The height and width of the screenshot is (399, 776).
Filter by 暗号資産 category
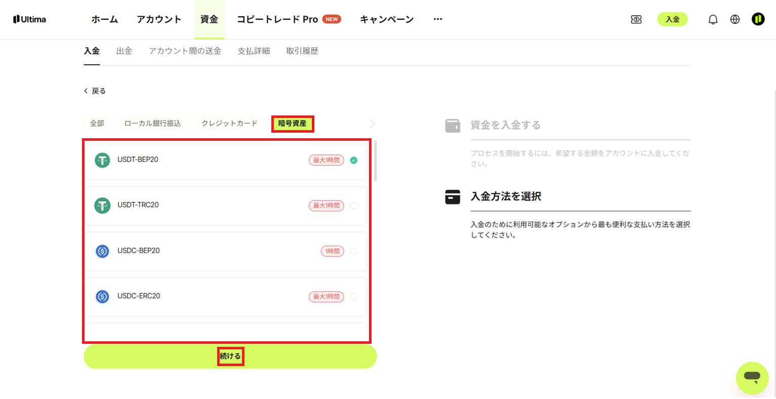pos(292,124)
